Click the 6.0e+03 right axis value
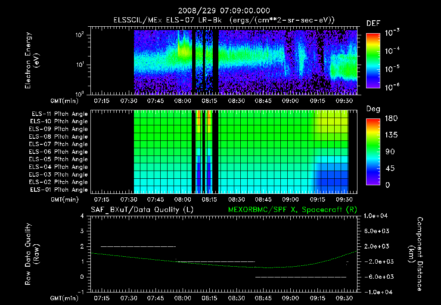This screenshot has width=441, height=305. (376, 231)
